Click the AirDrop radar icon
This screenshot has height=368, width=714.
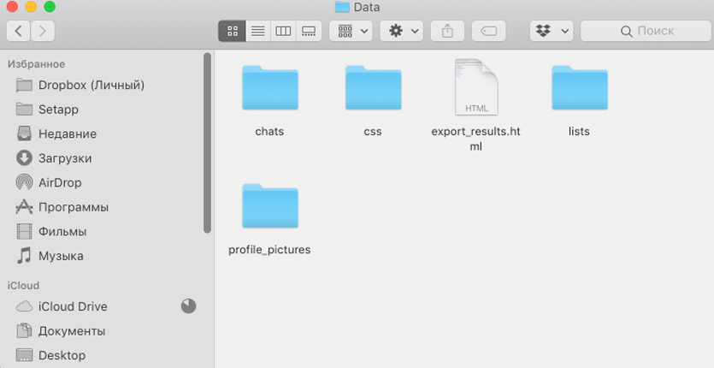pyautogui.click(x=24, y=183)
